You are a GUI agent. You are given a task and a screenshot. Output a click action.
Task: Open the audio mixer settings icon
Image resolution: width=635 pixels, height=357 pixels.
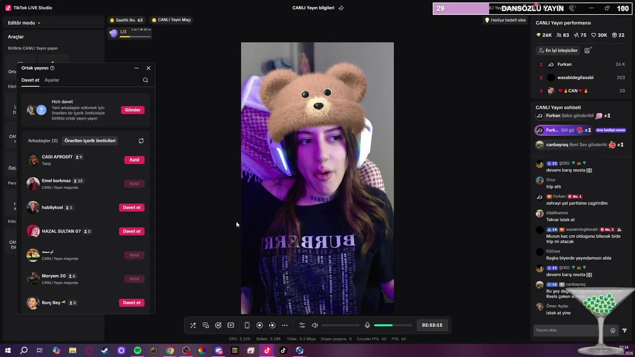click(x=302, y=325)
